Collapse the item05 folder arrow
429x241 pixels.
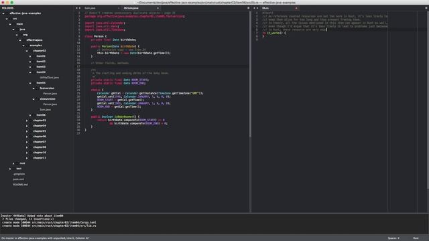pyautogui.click(x=30, y=83)
